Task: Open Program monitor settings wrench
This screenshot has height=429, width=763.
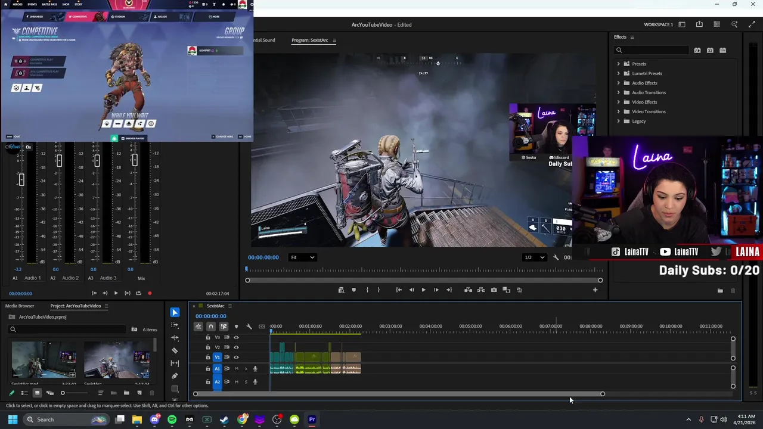Action: click(x=556, y=257)
